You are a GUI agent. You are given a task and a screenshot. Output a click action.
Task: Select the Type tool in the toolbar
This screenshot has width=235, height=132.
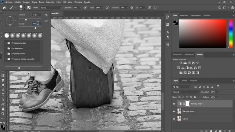3,95
